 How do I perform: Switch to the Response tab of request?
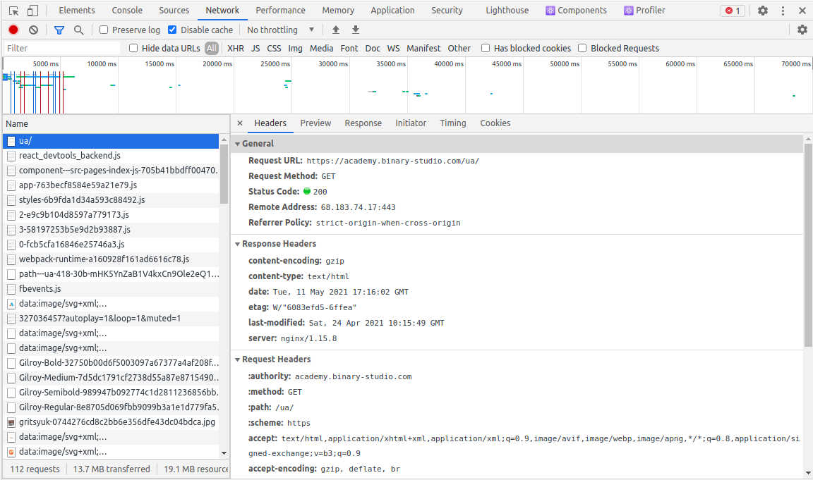click(363, 123)
